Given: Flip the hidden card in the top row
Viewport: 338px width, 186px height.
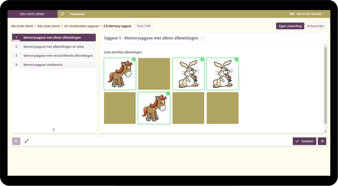Looking at the screenshot, I should [x=154, y=74].
